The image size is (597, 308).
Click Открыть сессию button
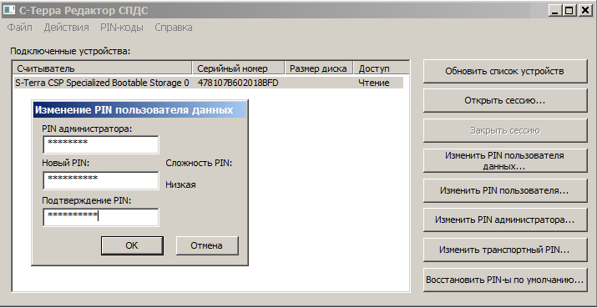pyautogui.click(x=505, y=100)
